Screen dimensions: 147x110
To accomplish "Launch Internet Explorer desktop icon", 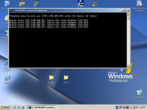I will coord(6,63).
